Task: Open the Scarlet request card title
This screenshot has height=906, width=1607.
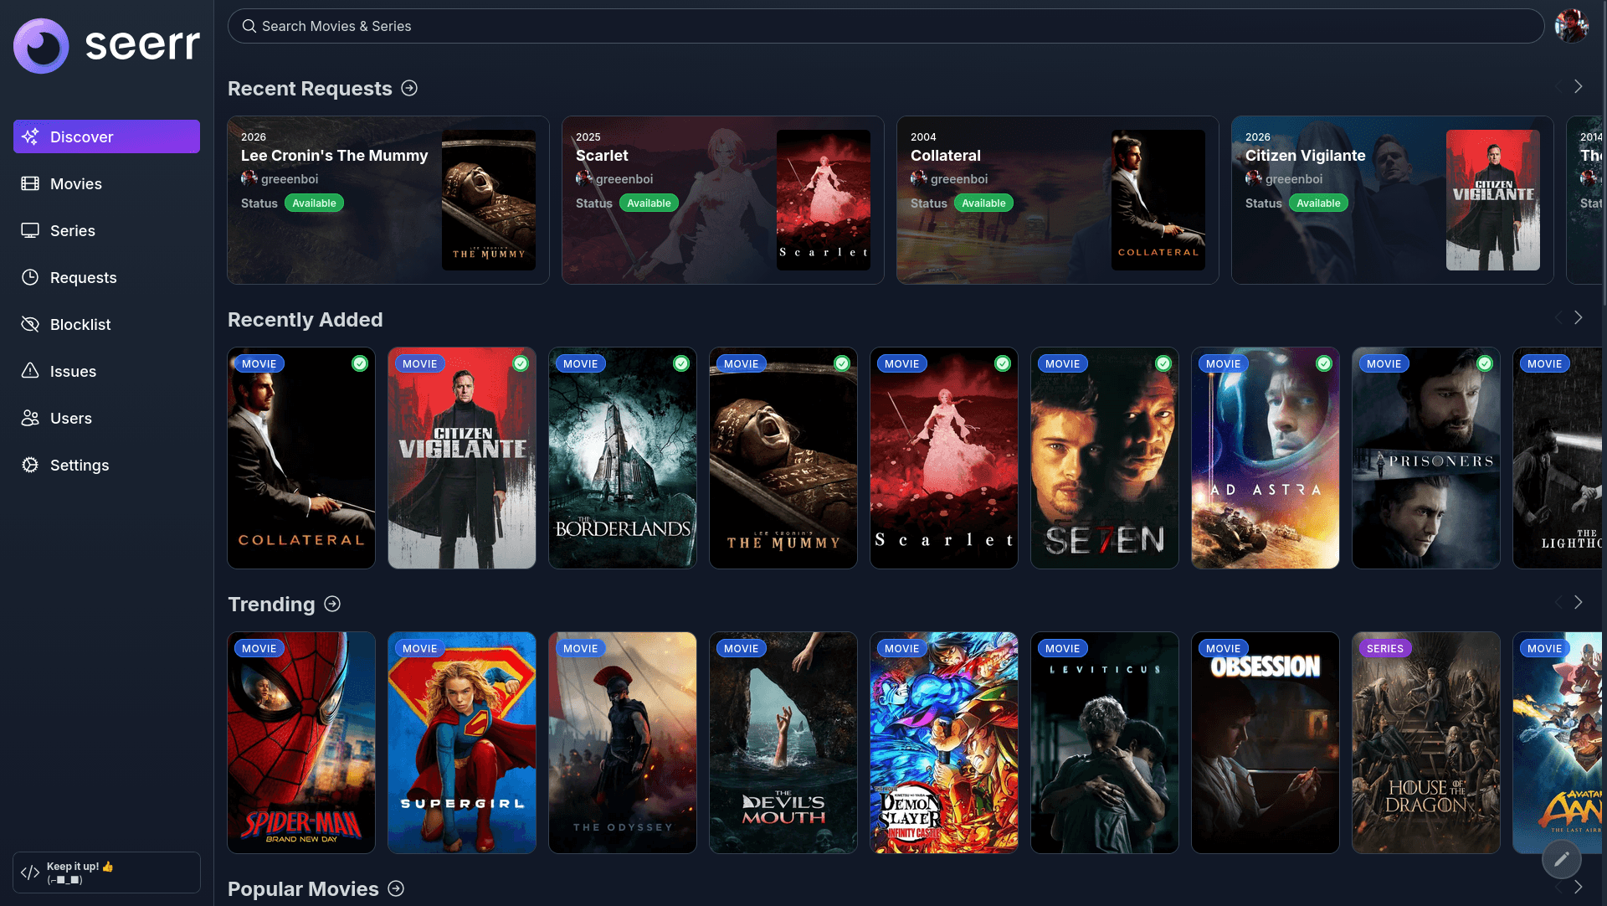Action: [x=602, y=156]
